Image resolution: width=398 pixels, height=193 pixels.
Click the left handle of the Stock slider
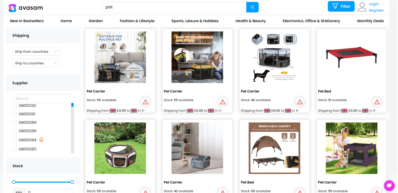14,182
